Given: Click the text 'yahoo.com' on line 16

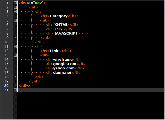Looking at the screenshot, I should [64, 68].
